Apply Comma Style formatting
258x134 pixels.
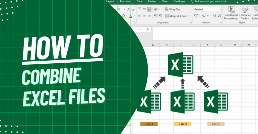point(208,16)
